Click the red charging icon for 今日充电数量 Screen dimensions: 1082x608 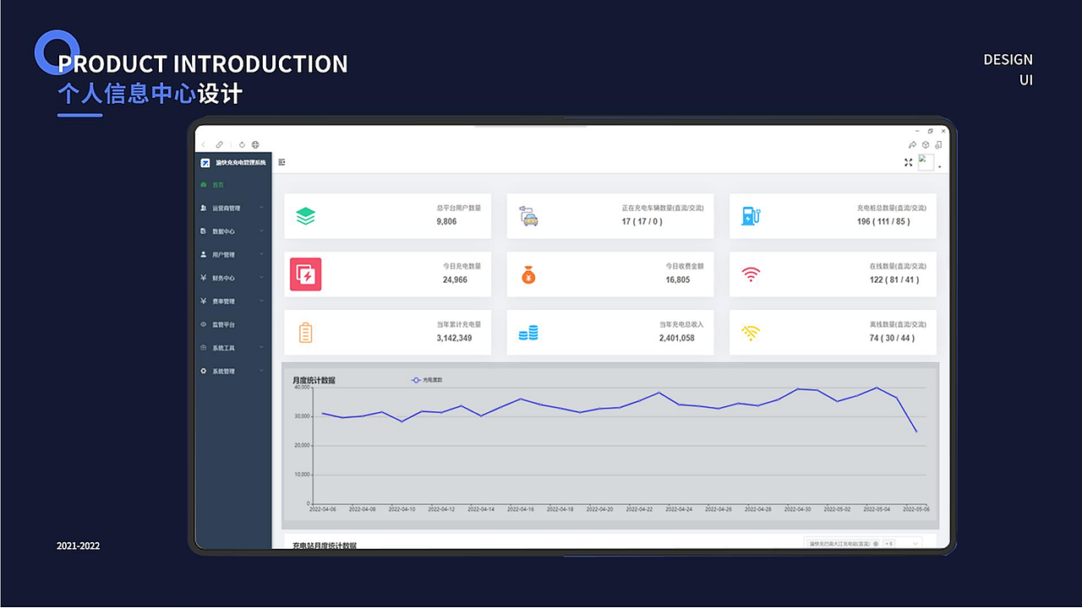tap(306, 274)
